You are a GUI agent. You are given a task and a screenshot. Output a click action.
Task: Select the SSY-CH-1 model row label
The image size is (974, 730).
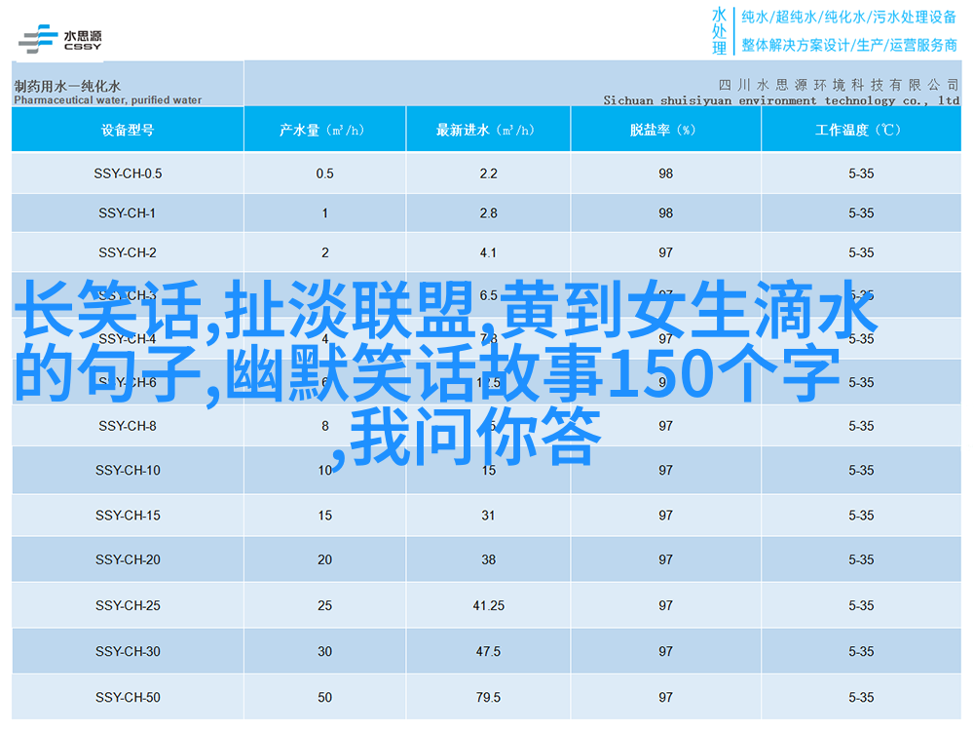(128, 213)
